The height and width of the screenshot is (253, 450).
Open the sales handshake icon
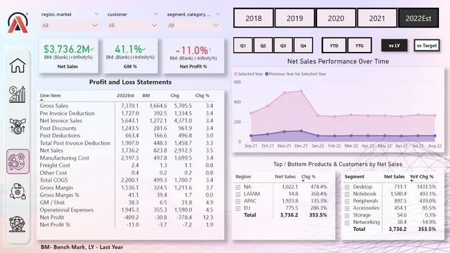click(x=17, y=126)
